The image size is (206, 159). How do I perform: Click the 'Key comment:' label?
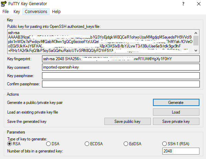(x=19, y=67)
